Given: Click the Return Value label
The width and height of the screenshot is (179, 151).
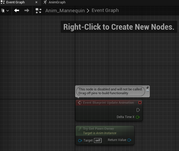Looking at the screenshot, I should pos(117,140).
